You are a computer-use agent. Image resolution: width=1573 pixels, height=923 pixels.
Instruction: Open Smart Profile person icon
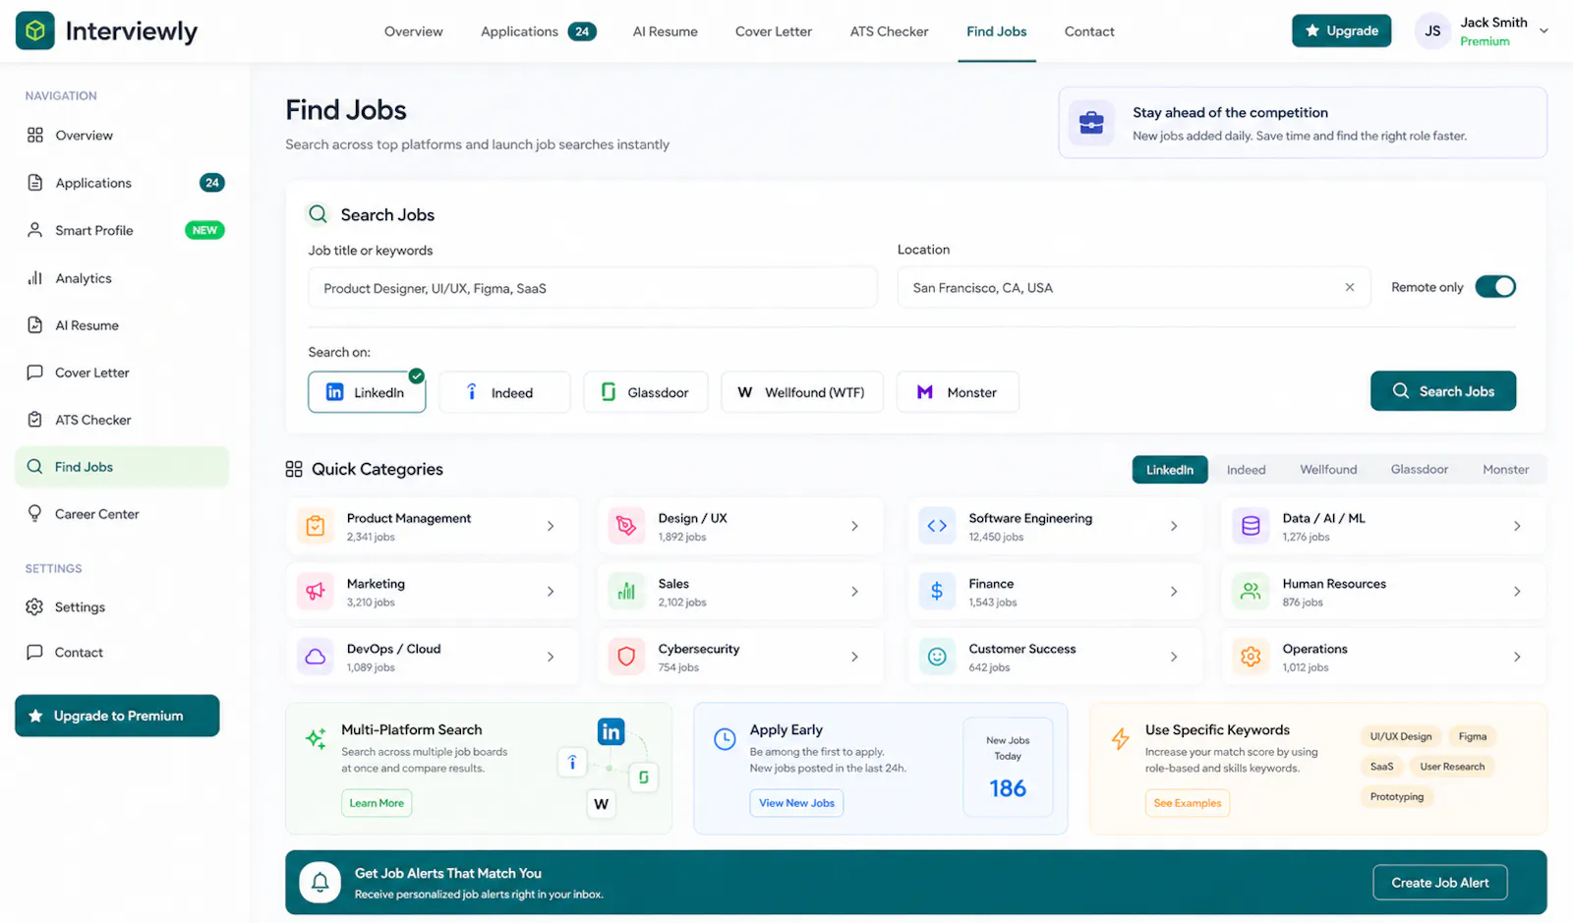coord(35,230)
